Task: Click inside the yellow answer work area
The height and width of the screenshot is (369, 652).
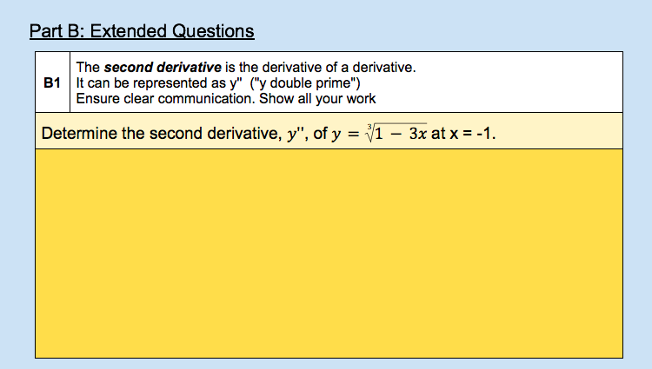Action: click(329, 254)
